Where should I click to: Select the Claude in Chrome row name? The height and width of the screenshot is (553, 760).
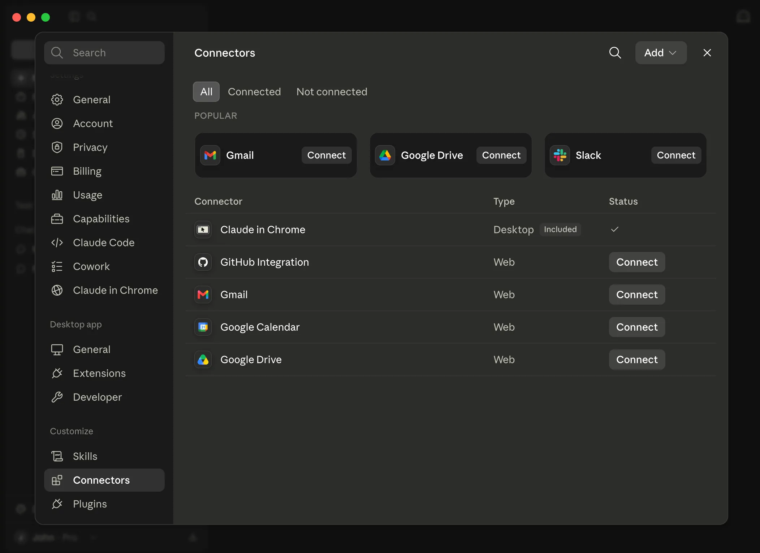click(263, 230)
